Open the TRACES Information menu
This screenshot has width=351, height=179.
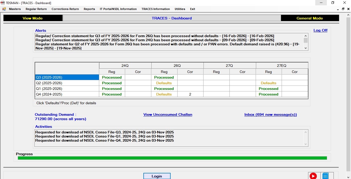pyautogui.click(x=155, y=9)
